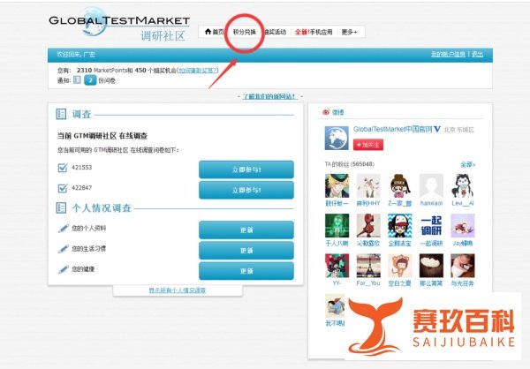Click the verified V badge icon

pos(437,130)
